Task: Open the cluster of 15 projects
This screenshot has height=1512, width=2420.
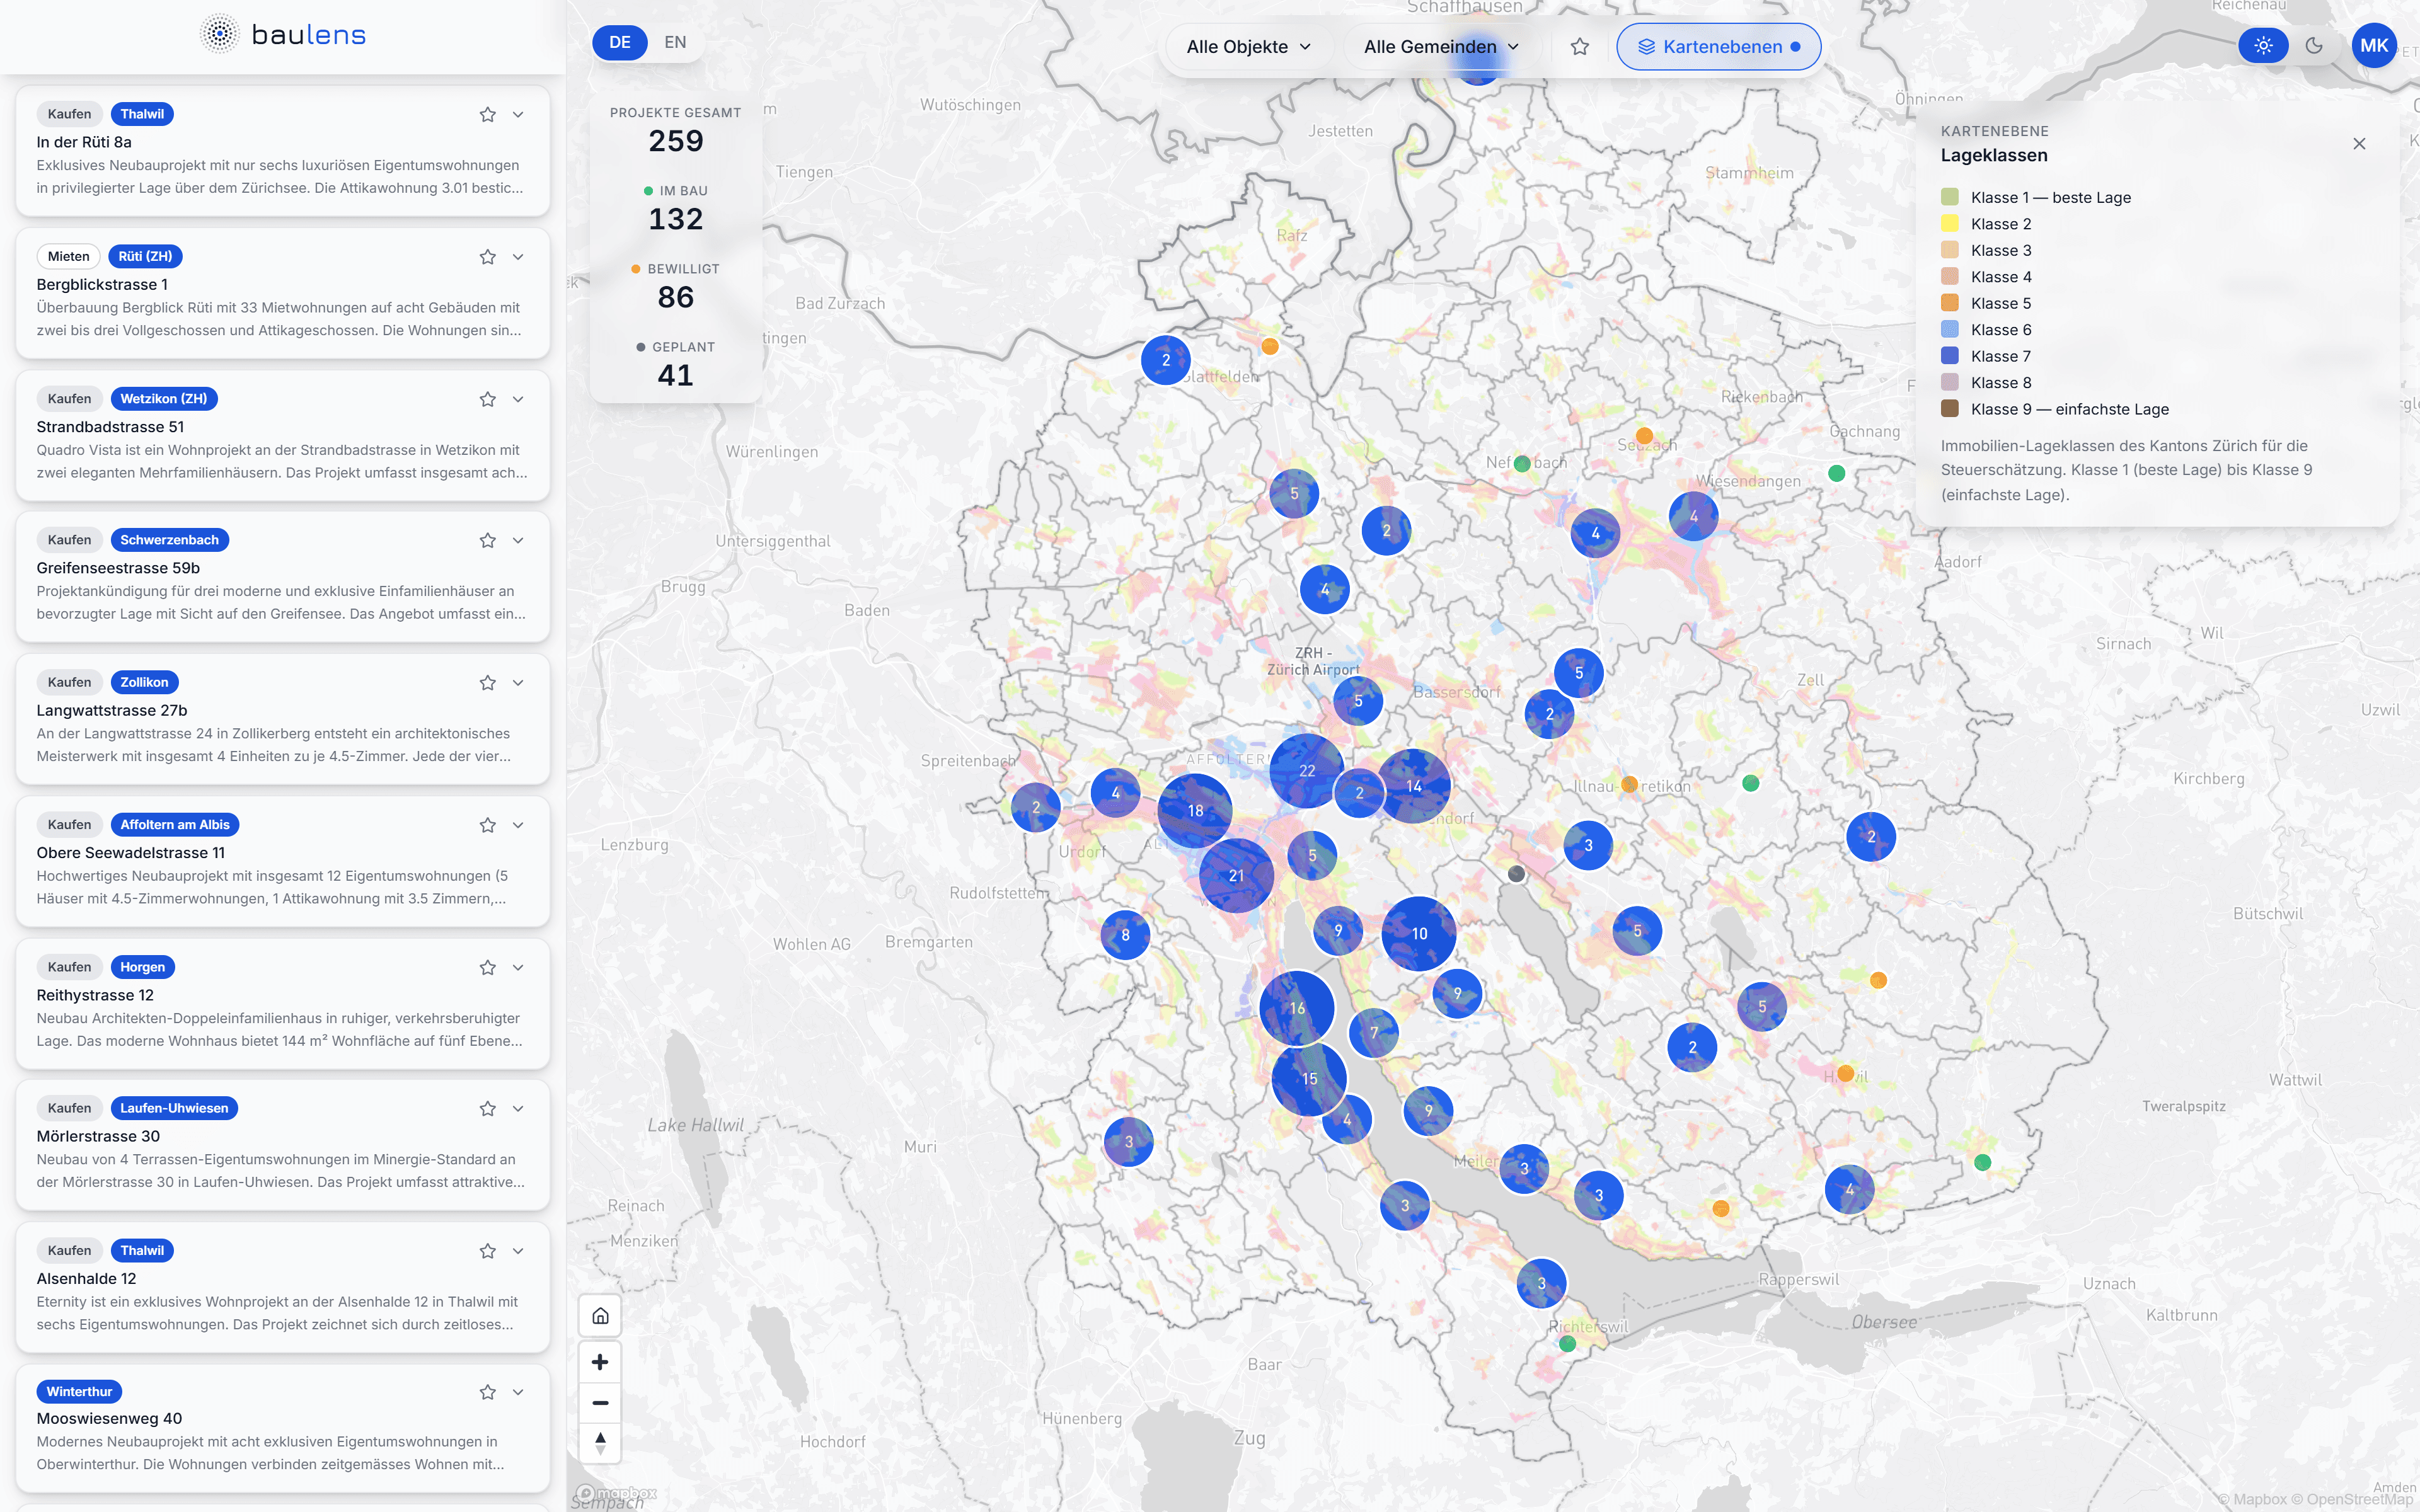Action: click(x=1309, y=1079)
